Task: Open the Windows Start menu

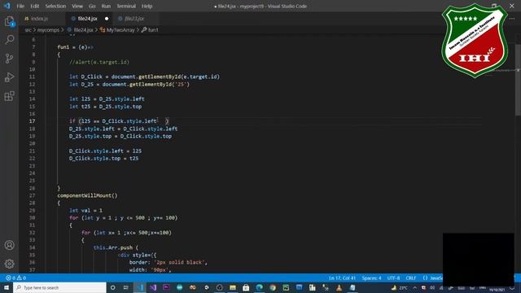Action: (7, 287)
